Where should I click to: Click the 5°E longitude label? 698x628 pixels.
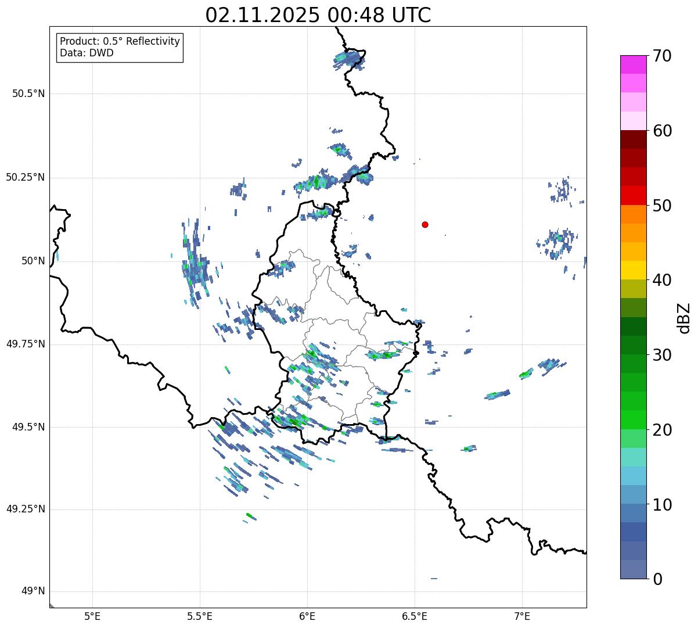tap(92, 616)
